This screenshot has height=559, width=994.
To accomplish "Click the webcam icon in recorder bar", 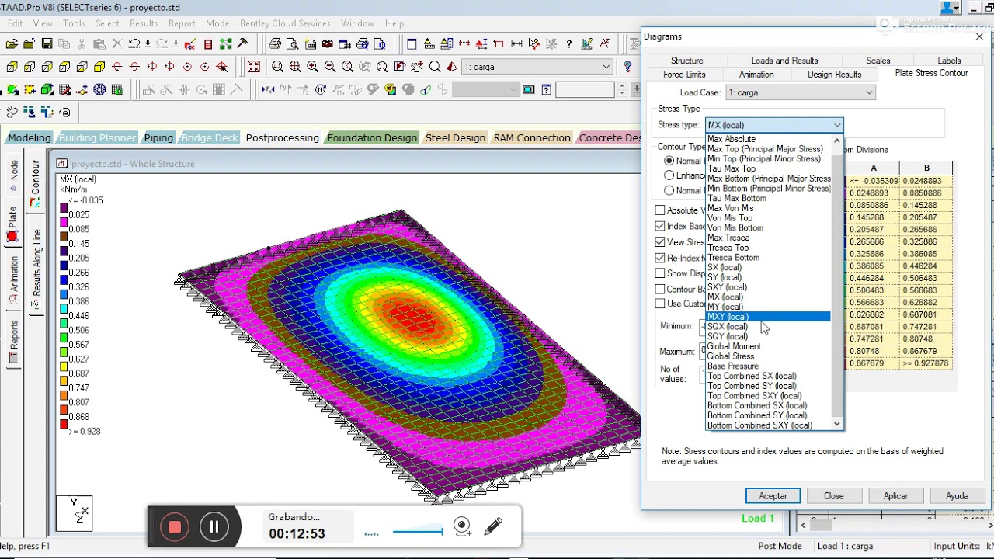I will point(462,527).
